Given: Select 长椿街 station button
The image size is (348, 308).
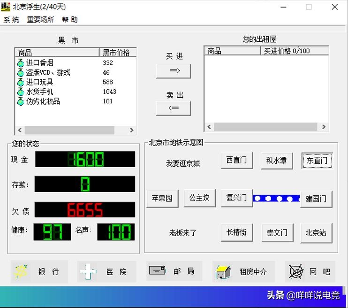Looking at the screenshot, I should click(x=237, y=232).
